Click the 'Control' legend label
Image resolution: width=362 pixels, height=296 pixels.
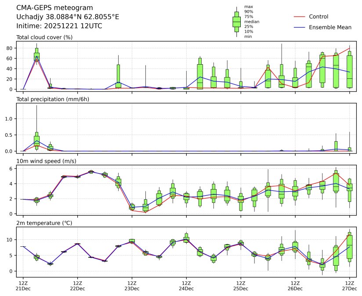(319, 17)
